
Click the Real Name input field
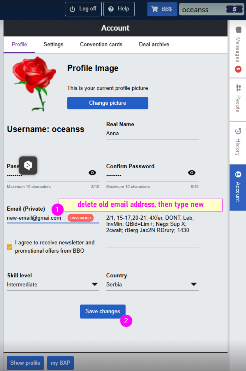pos(152,133)
